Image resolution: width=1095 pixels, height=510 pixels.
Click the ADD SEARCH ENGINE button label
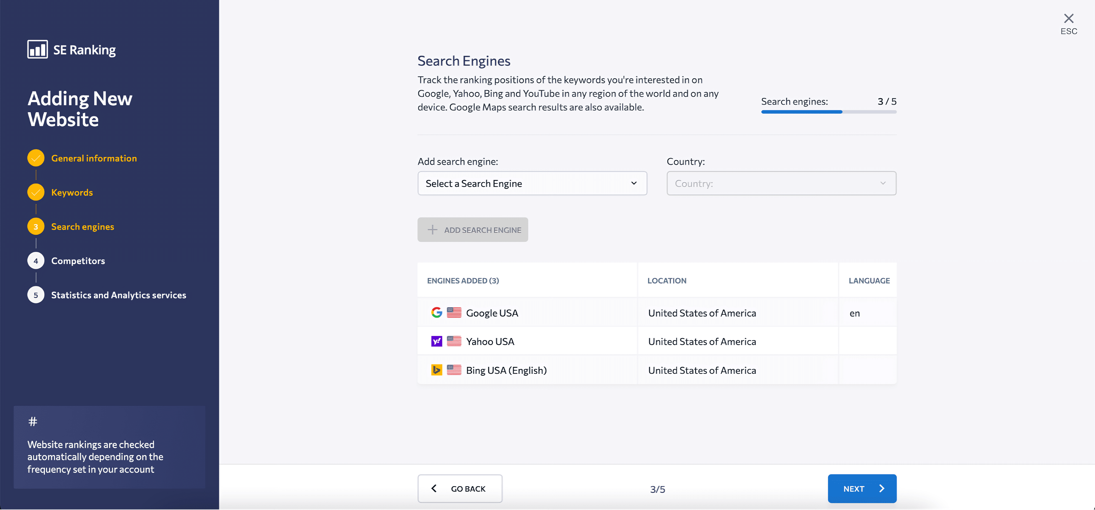click(x=483, y=230)
